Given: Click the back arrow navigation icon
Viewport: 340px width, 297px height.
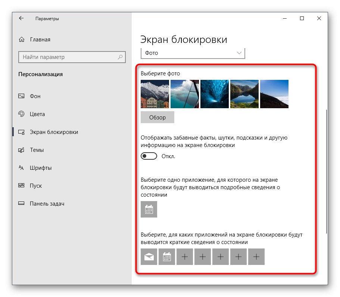Looking at the screenshot, I should tap(21, 18).
